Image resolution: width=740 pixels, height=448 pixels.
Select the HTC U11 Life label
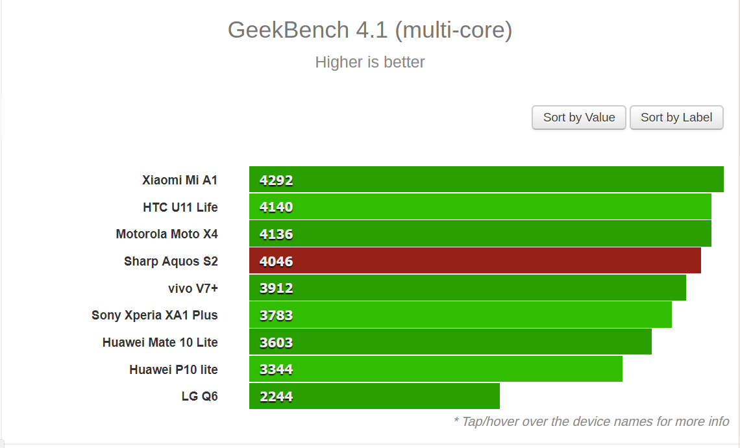pyautogui.click(x=180, y=207)
